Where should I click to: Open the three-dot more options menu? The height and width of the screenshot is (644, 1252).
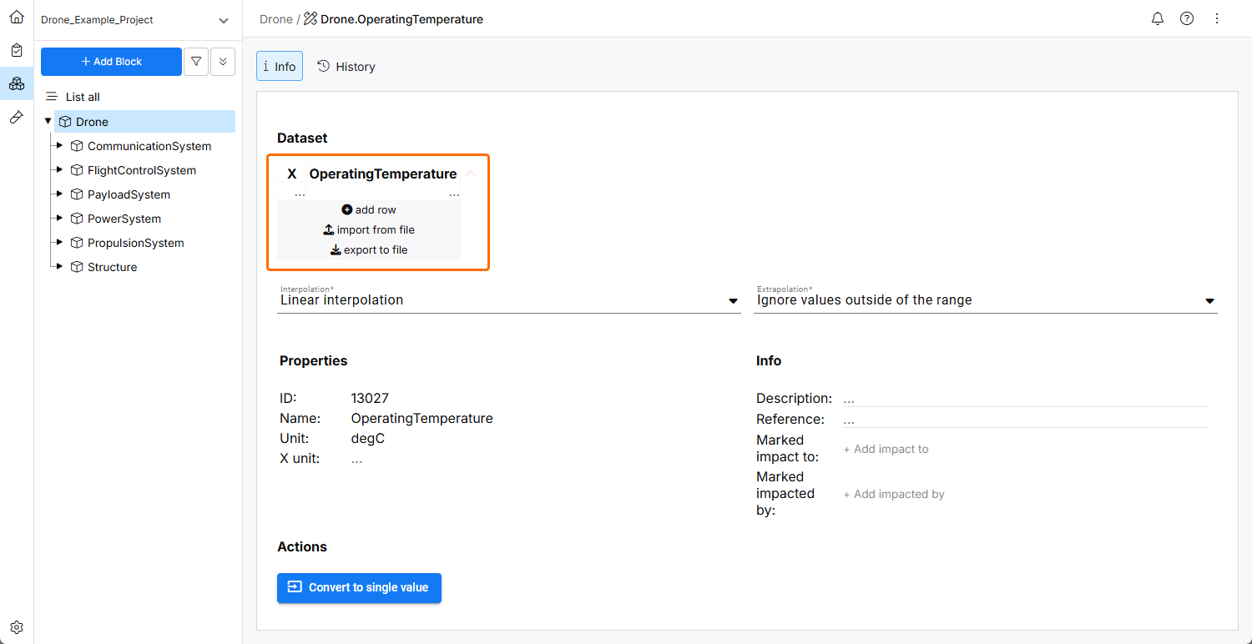(1216, 18)
